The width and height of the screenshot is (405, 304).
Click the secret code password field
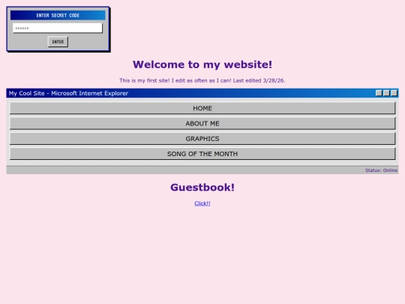coord(58,29)
